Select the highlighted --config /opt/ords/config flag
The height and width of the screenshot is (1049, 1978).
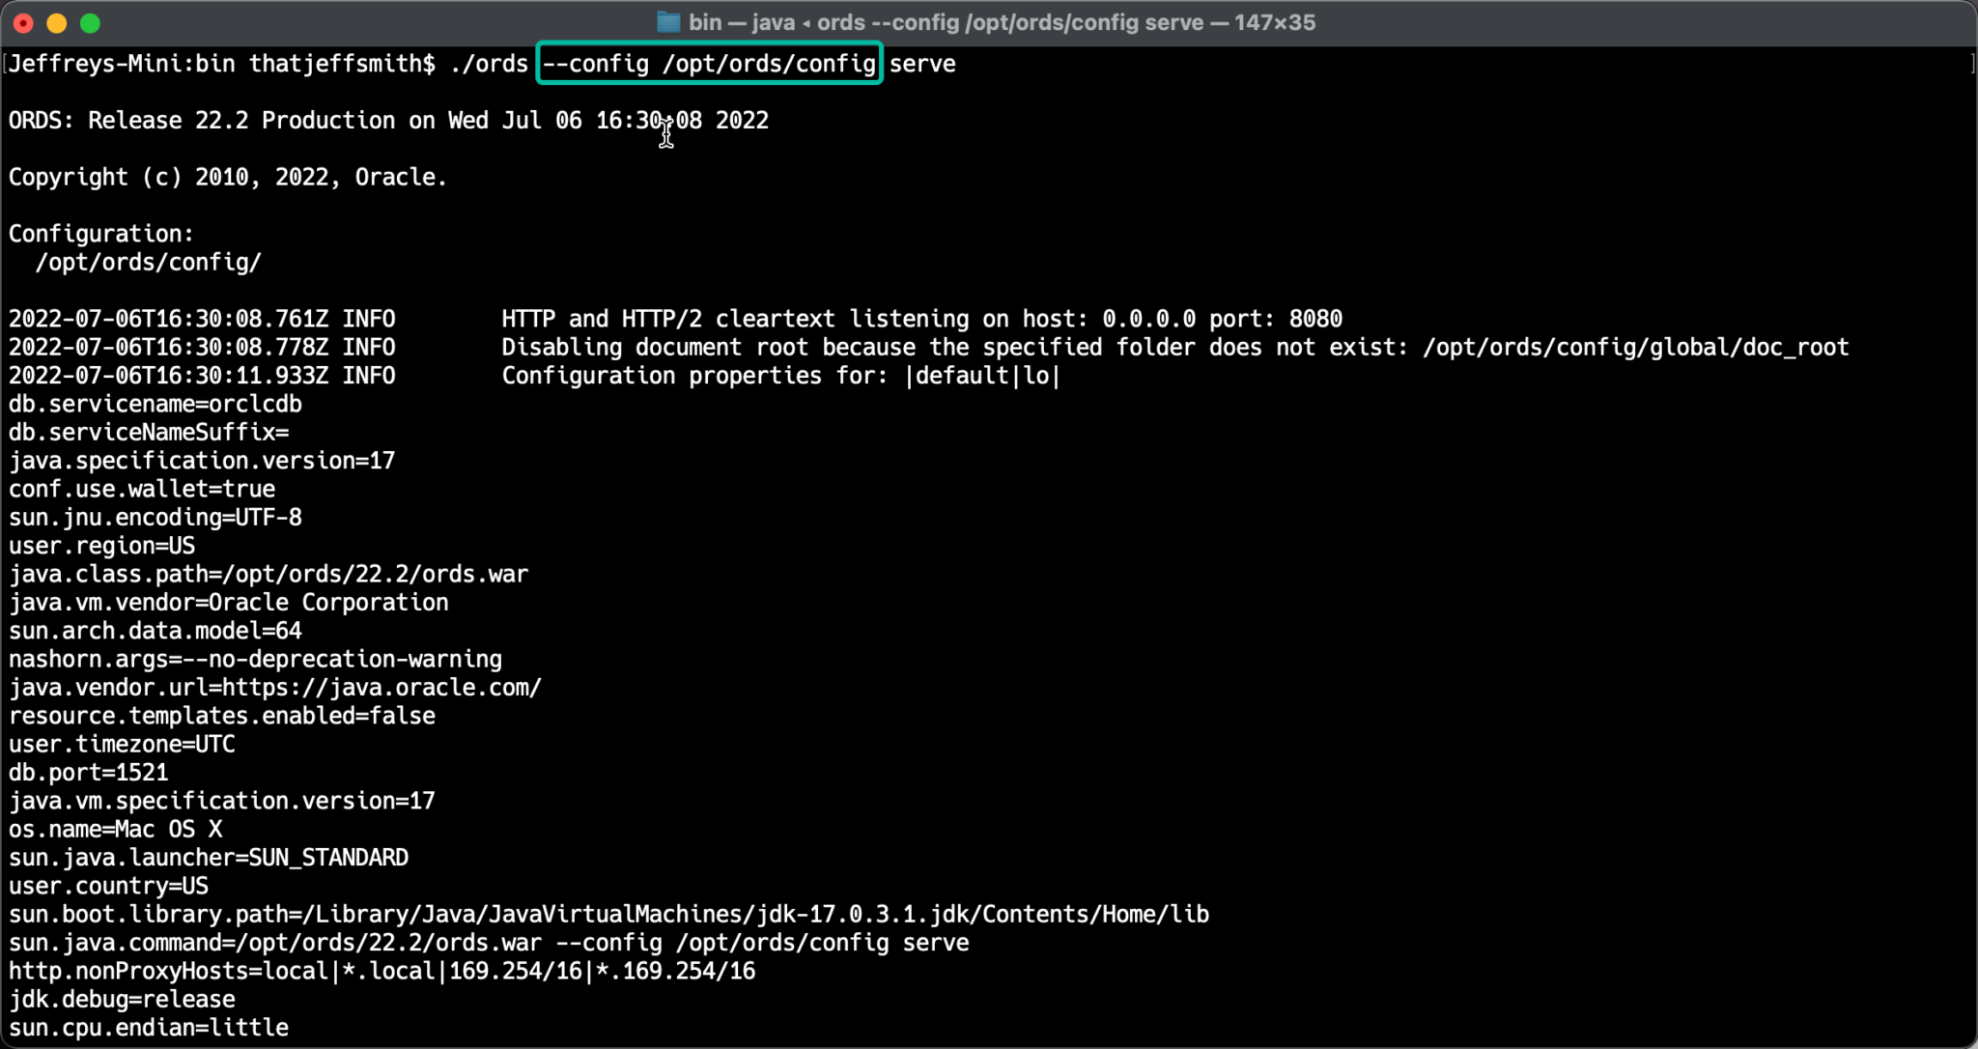(x=708, y=63)
